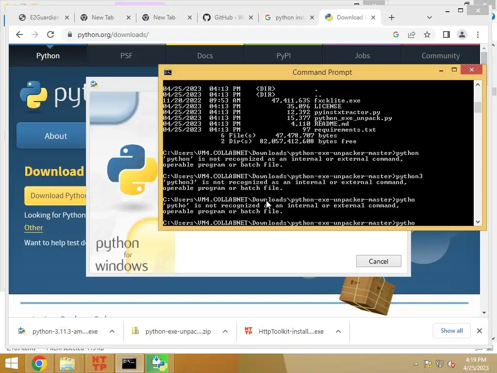Go back to the previous page in Chrome

click(x=19, y=34)
